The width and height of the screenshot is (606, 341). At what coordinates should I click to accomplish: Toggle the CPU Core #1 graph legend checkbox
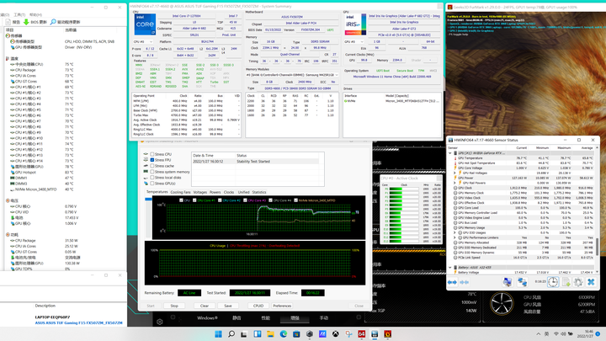coord(194,200)
